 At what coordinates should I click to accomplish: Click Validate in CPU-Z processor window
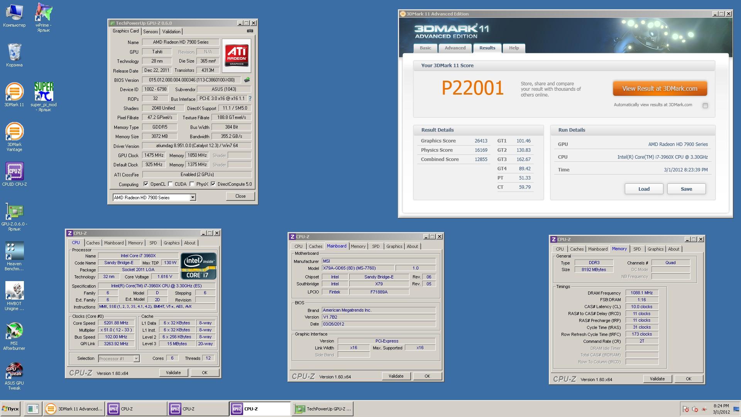(173, 373)
